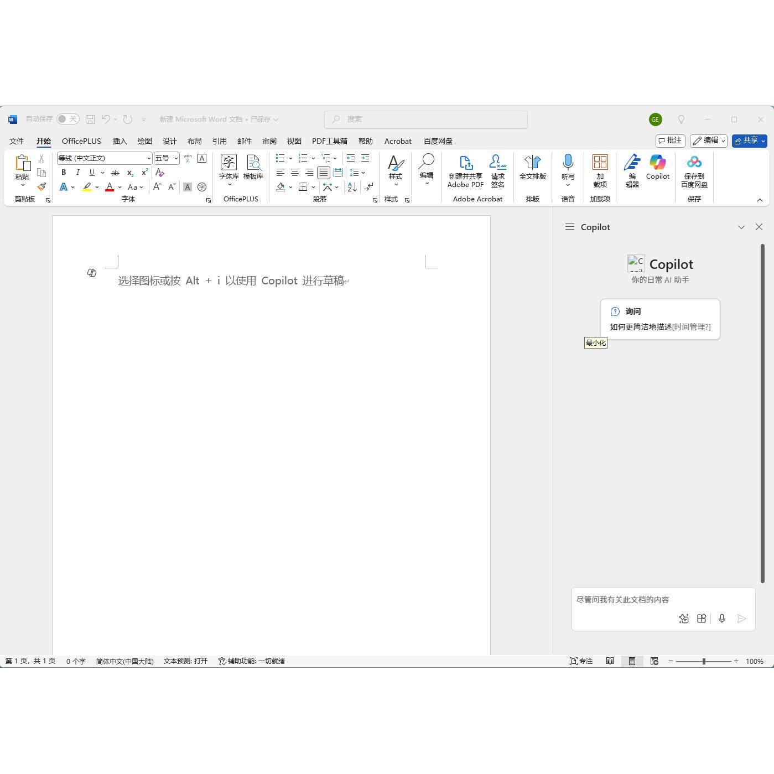This screenshot has width=774, height=774.
Task: Cut selection with the scissors icon
Action: pos(41,158)
